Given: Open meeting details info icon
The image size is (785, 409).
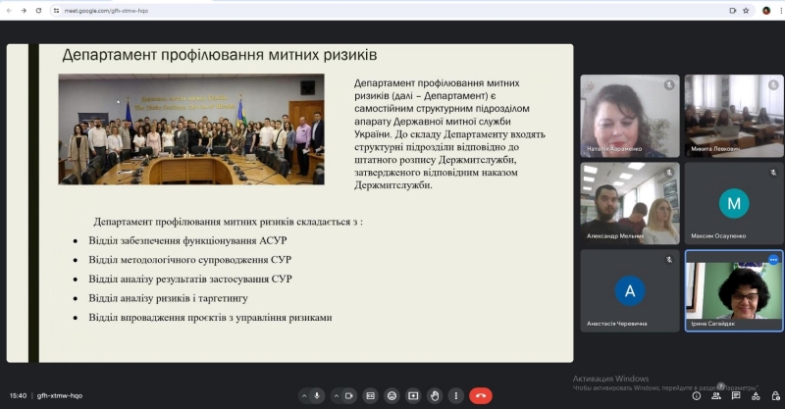Looking at the screenshot, I should (x=697, y=396).
